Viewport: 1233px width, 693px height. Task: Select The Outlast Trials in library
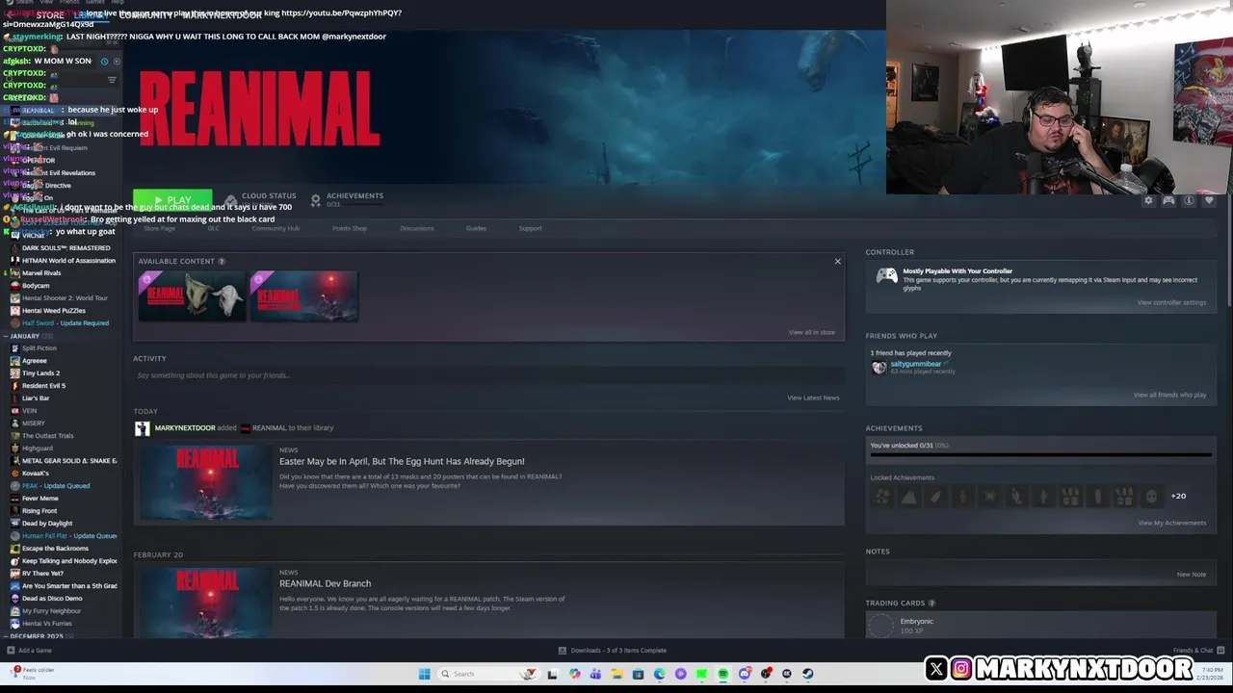[47, 435]
